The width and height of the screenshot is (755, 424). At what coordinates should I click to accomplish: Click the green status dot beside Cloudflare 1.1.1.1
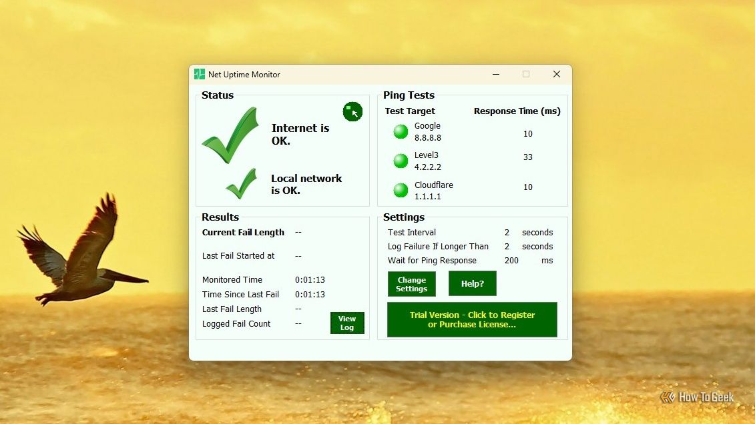coord(400,190)
